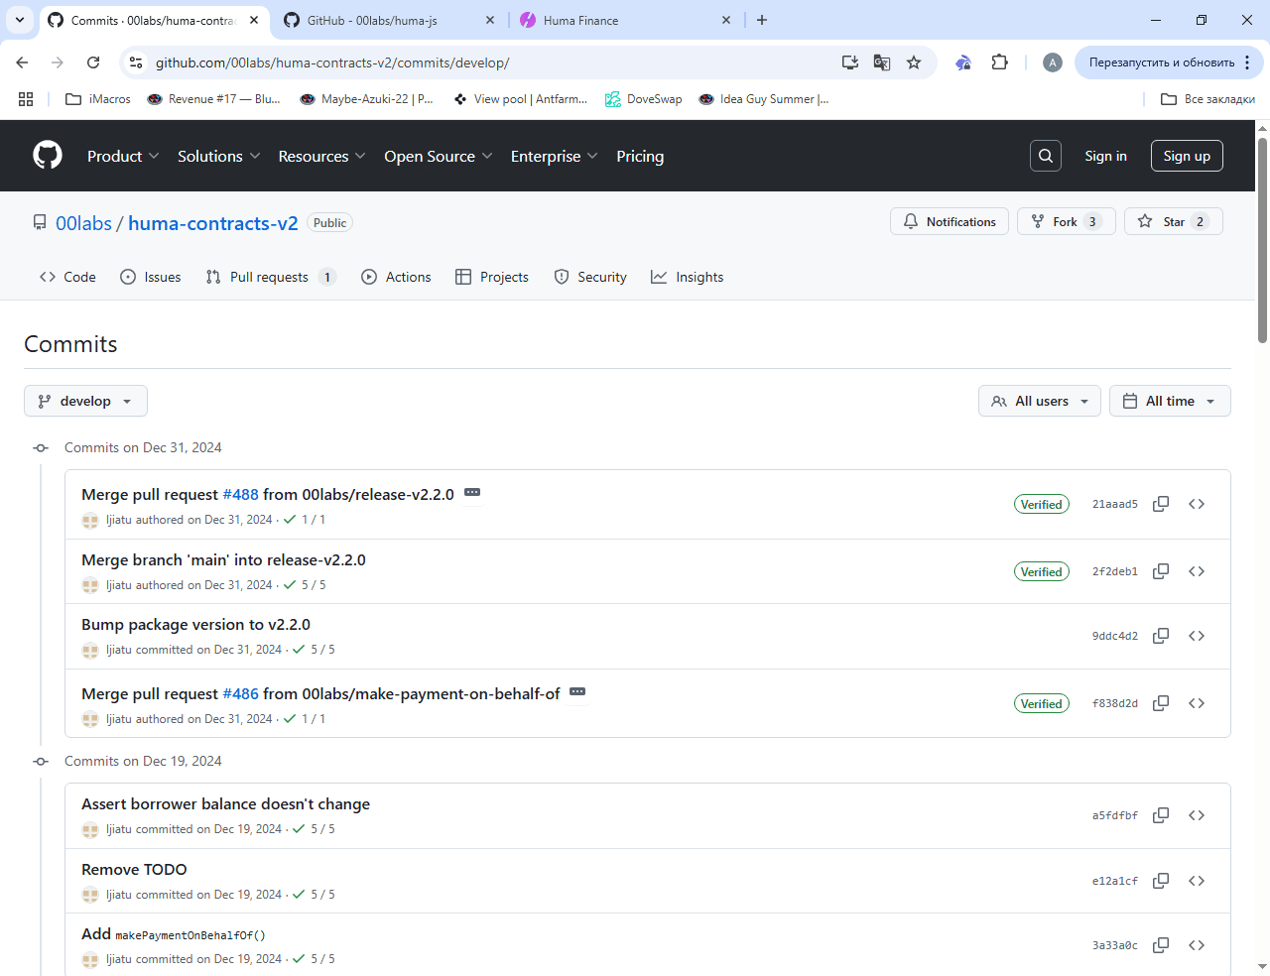This screenshot has height=976, width=1270.
Task: Reload the page with the refresh icon
Action: (93, 62)
